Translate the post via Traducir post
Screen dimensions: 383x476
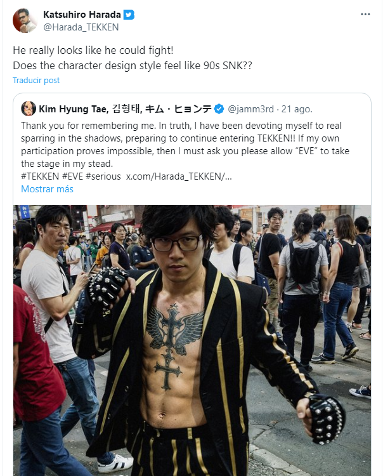point(36,80)
